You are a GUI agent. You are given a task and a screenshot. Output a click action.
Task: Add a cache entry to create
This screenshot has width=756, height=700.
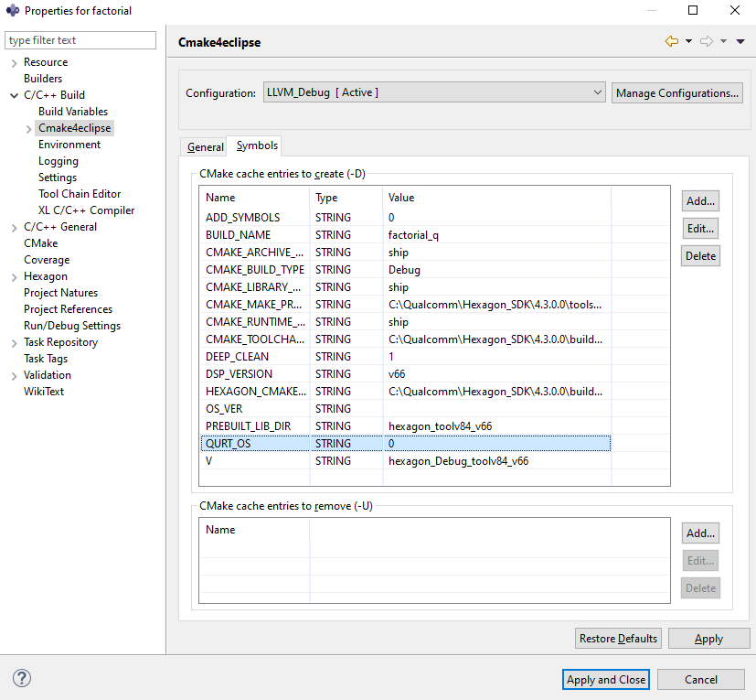(700, 200)
